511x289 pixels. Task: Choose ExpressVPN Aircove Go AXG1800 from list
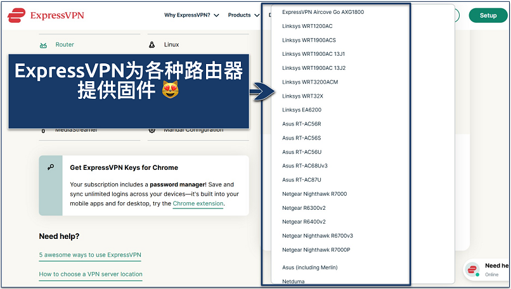click(x=323, y=12)
